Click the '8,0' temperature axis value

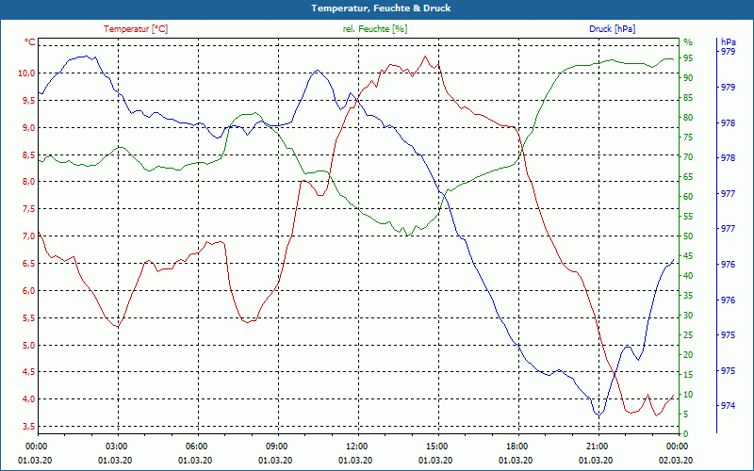(29, 182)
